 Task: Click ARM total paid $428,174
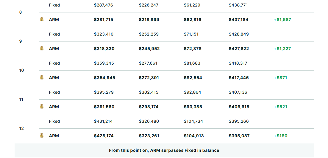tap(104, 136)
